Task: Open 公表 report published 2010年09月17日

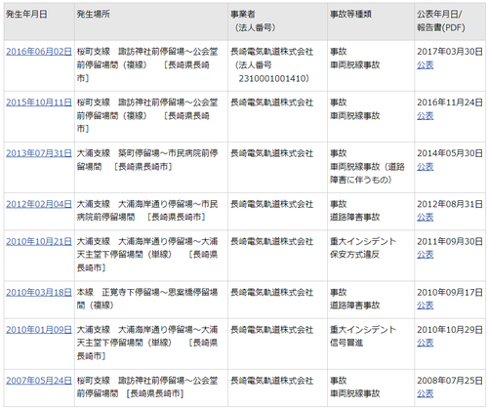Action: (426, 306)
